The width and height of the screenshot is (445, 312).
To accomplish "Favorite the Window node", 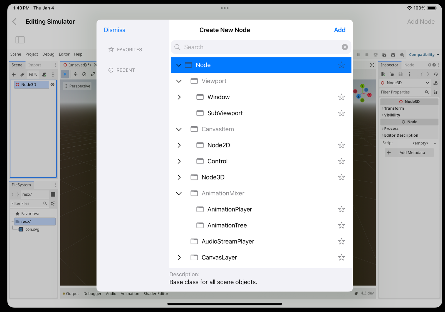I will (x=342, y=97).
